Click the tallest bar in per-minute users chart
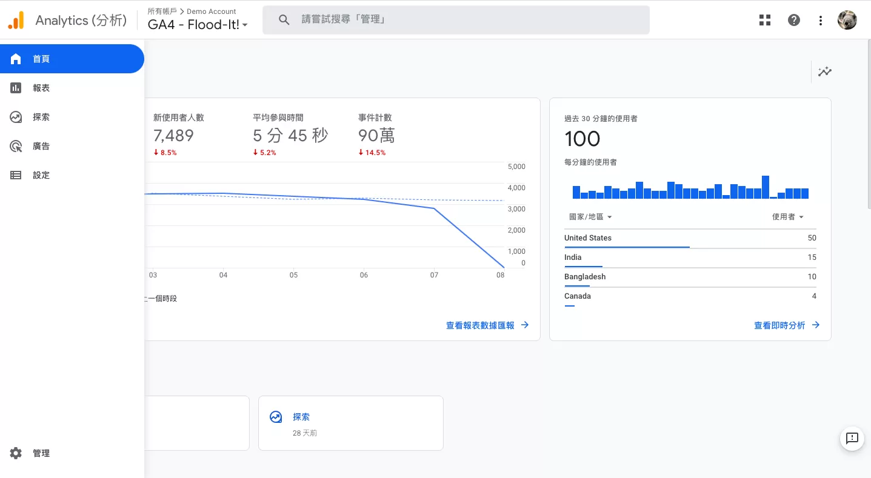The image size is (871, 478). tap(766, 187)
